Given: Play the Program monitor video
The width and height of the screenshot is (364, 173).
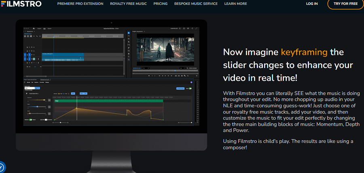Looking at the screenshot, I should 165,76.
